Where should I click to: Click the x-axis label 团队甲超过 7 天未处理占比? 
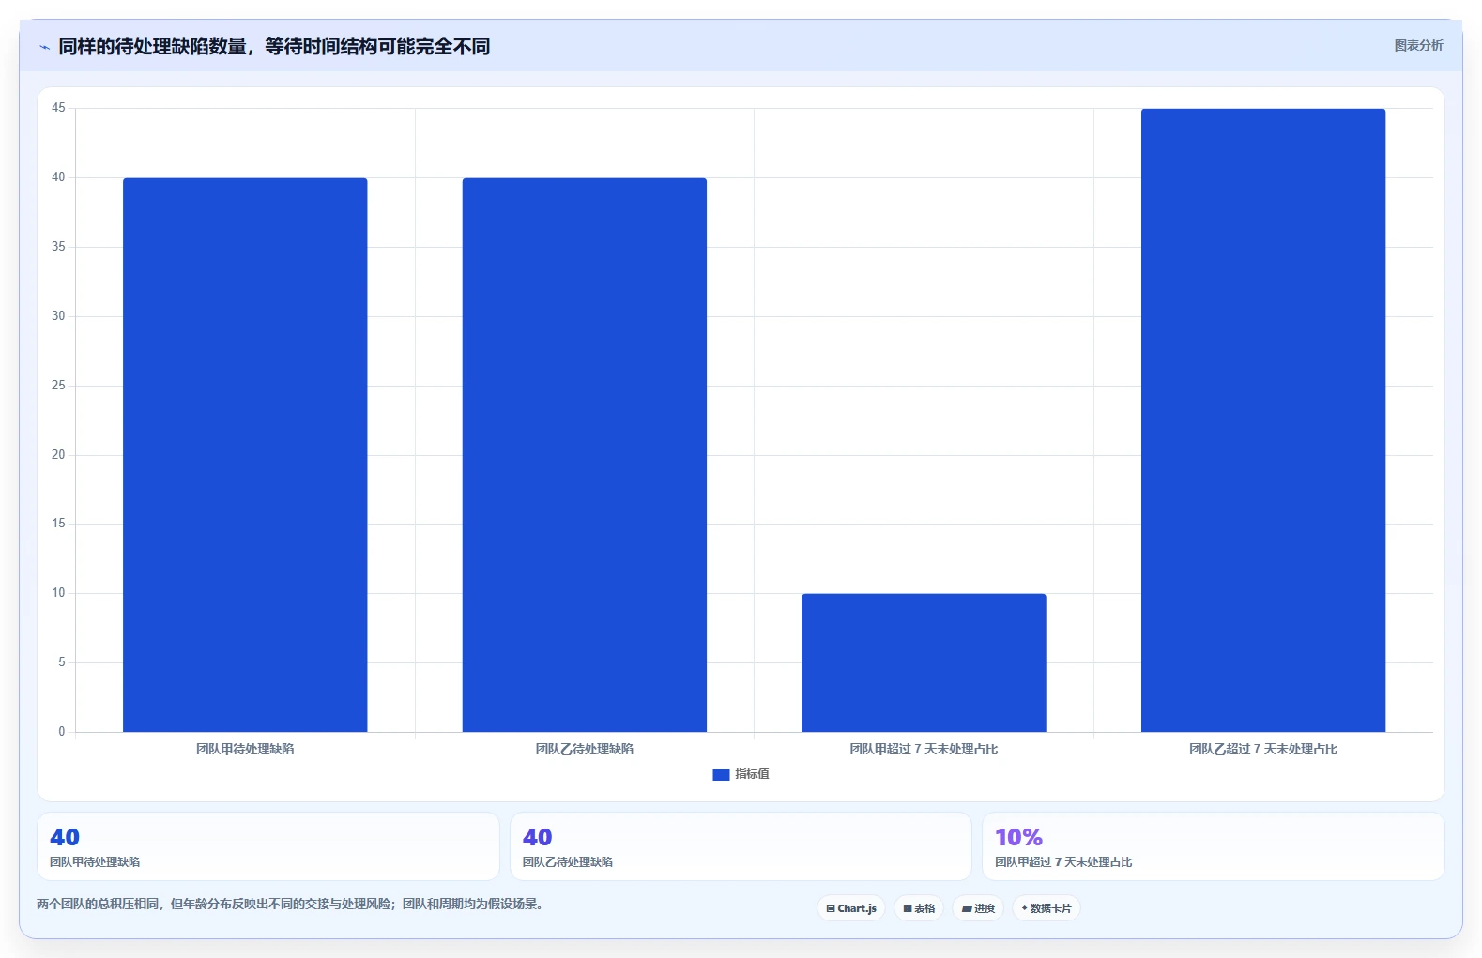(x=924, y=749)
